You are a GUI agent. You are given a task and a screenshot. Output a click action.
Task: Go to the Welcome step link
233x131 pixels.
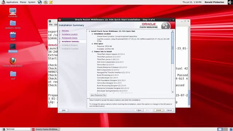point(65,31)
